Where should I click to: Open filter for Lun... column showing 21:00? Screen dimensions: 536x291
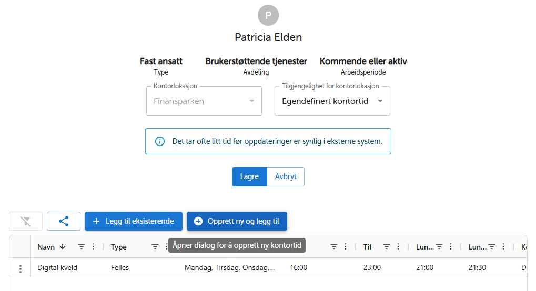439,246
